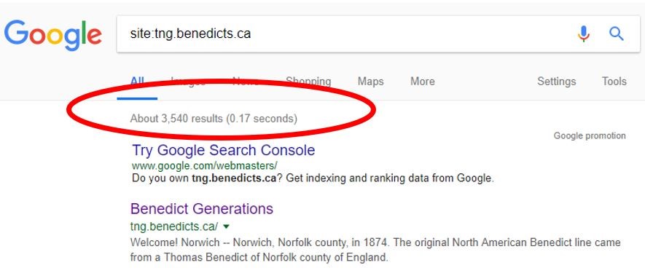The height and width of the screenshot is (276, 645).
Task: Open the Settings menu
Action: coord(556,82)
